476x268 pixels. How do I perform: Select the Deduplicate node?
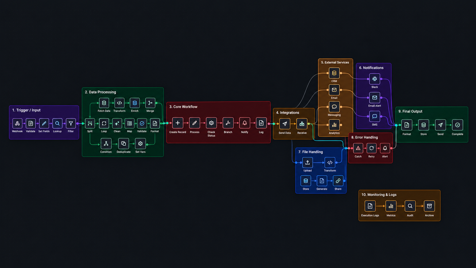click(x=124, y=144)
